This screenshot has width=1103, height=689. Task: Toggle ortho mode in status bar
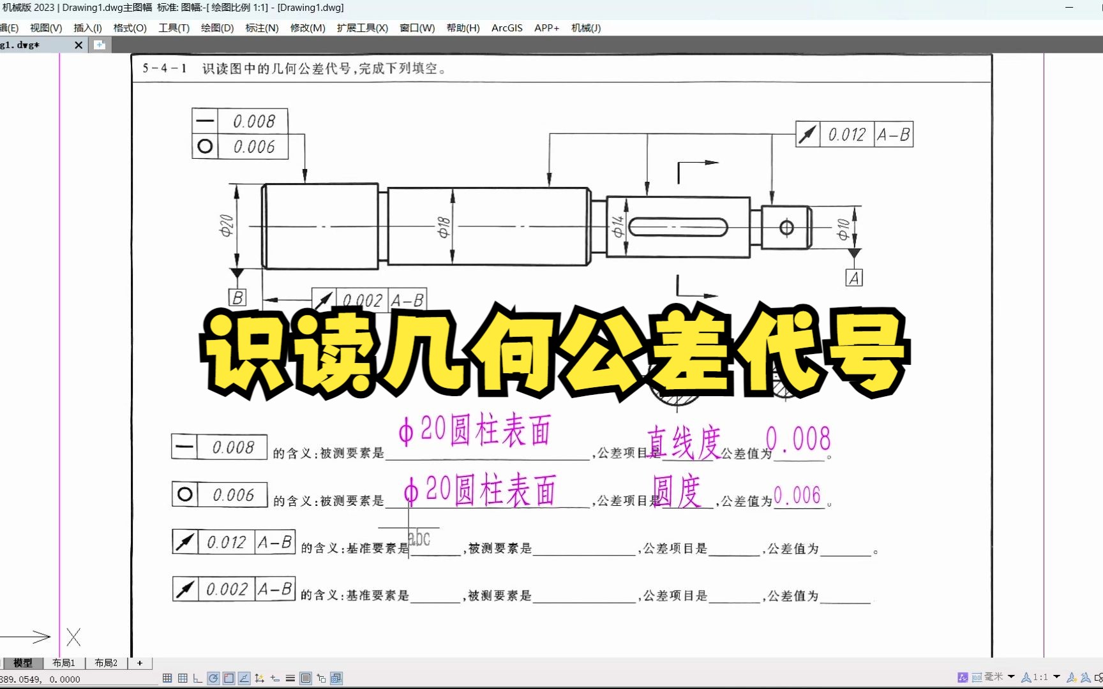point(198,678)
